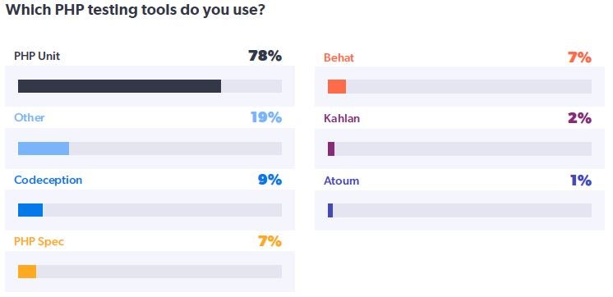Click the 19% value for Other
The image size is (613, 297).
(x=266, y=117)
